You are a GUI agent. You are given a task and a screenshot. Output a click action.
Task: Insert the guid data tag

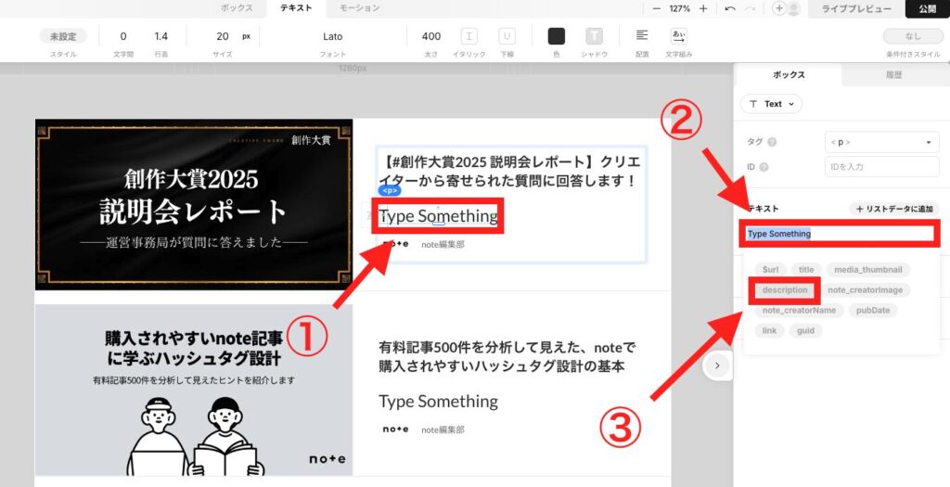[x=805, y=331]
